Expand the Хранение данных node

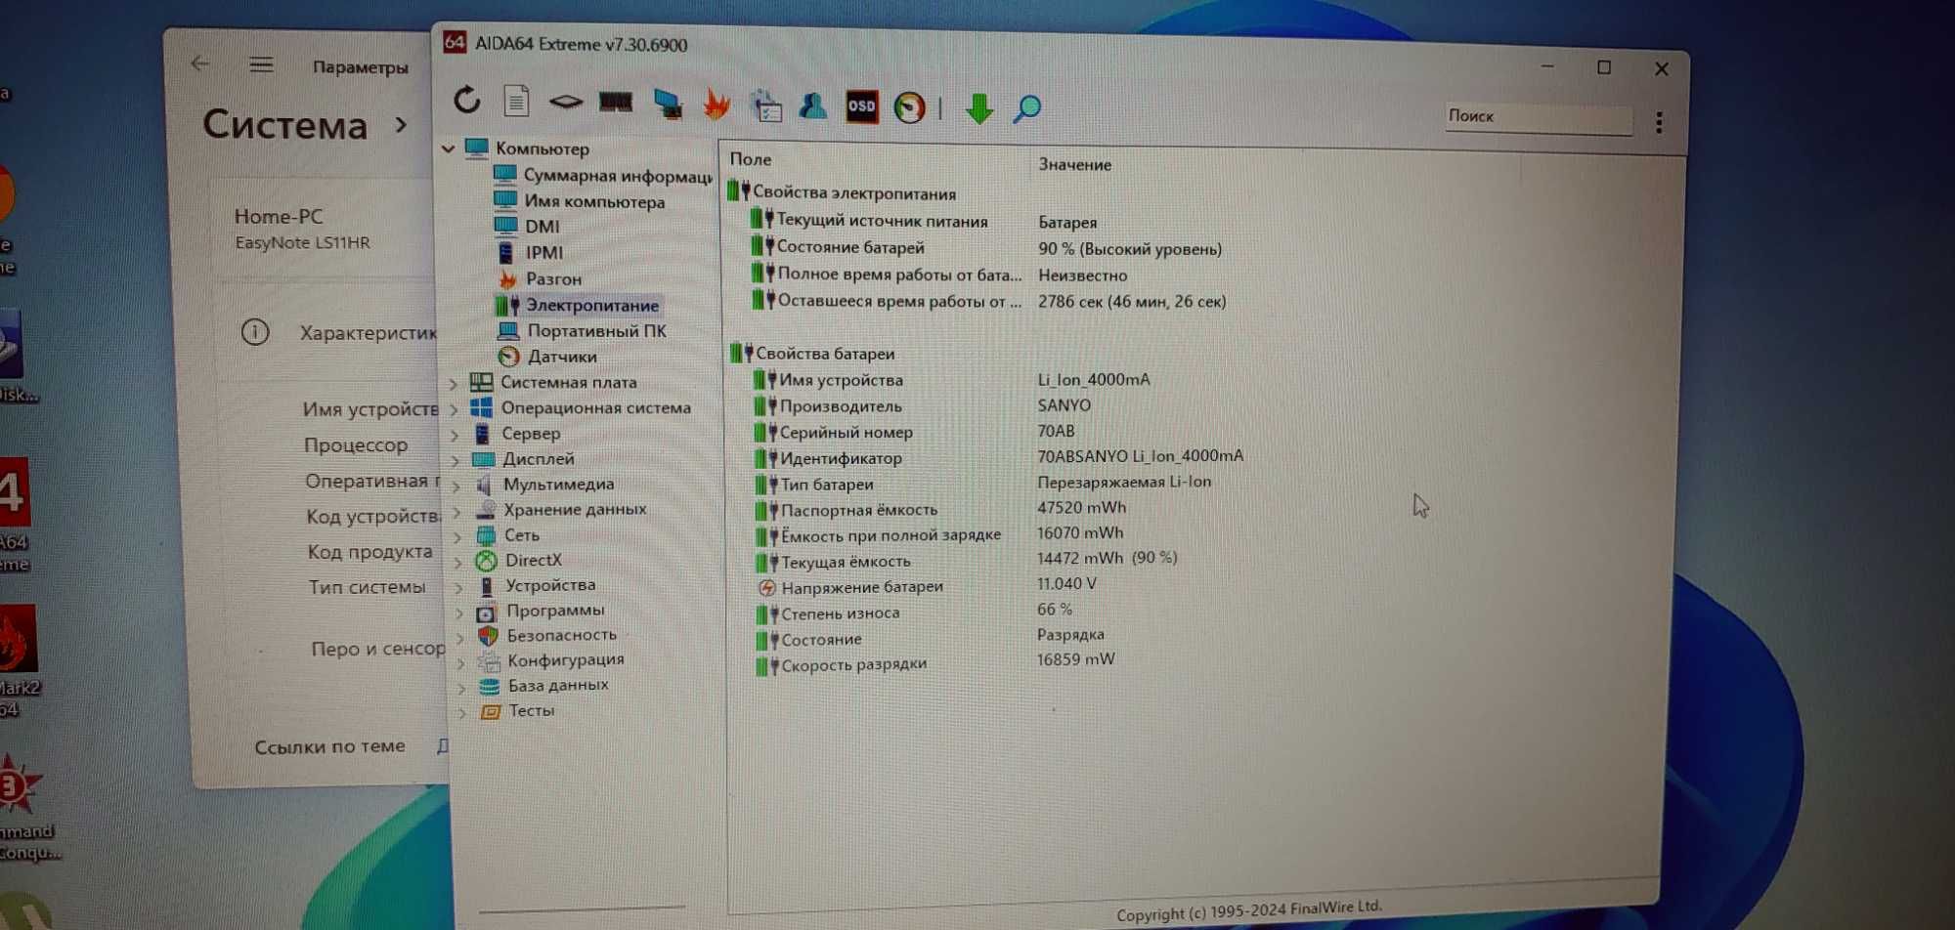pos(456,511)
